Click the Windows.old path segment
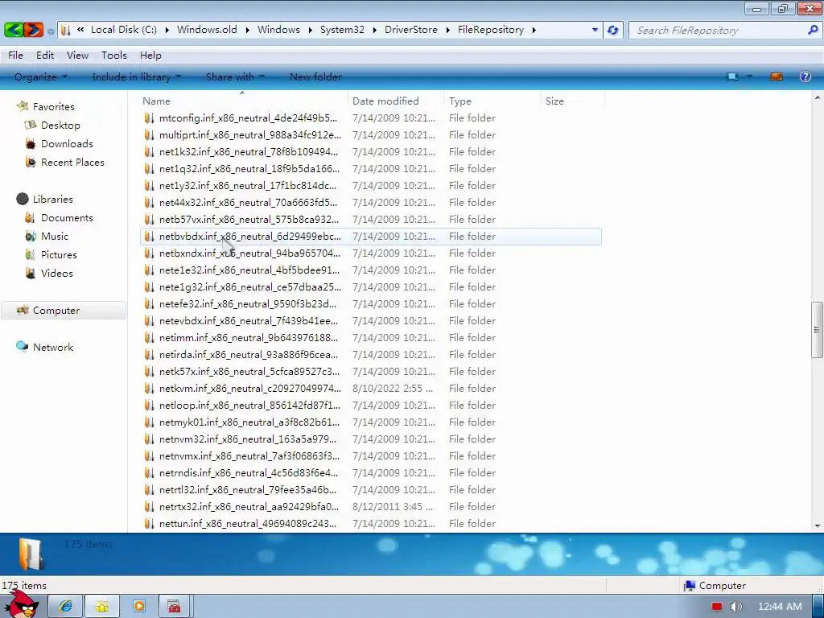Screen dimensions: 824x618 click(207, 30)
